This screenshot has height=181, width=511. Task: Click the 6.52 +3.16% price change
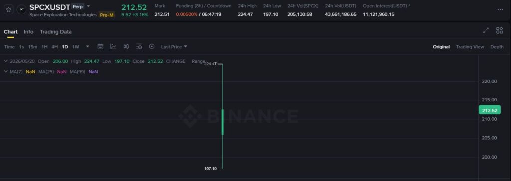[x=135, y=15]
